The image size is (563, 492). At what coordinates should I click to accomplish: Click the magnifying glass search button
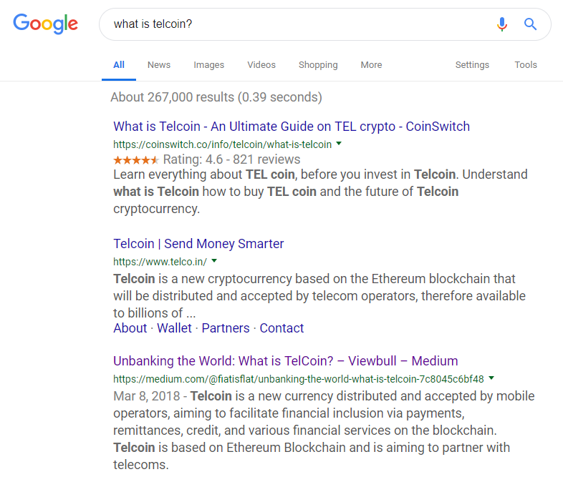click(530, 24)
